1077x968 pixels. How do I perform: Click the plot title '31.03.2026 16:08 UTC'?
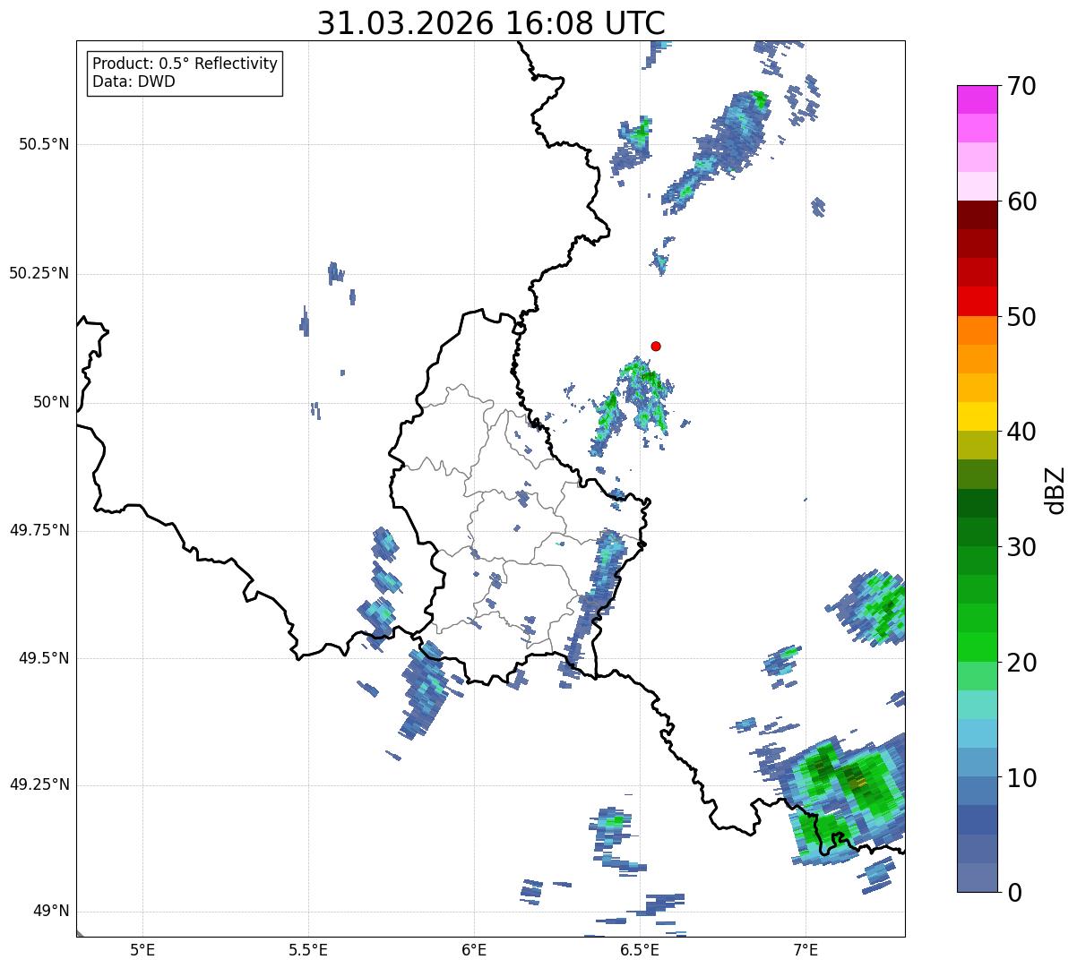(x=491, y=23)
